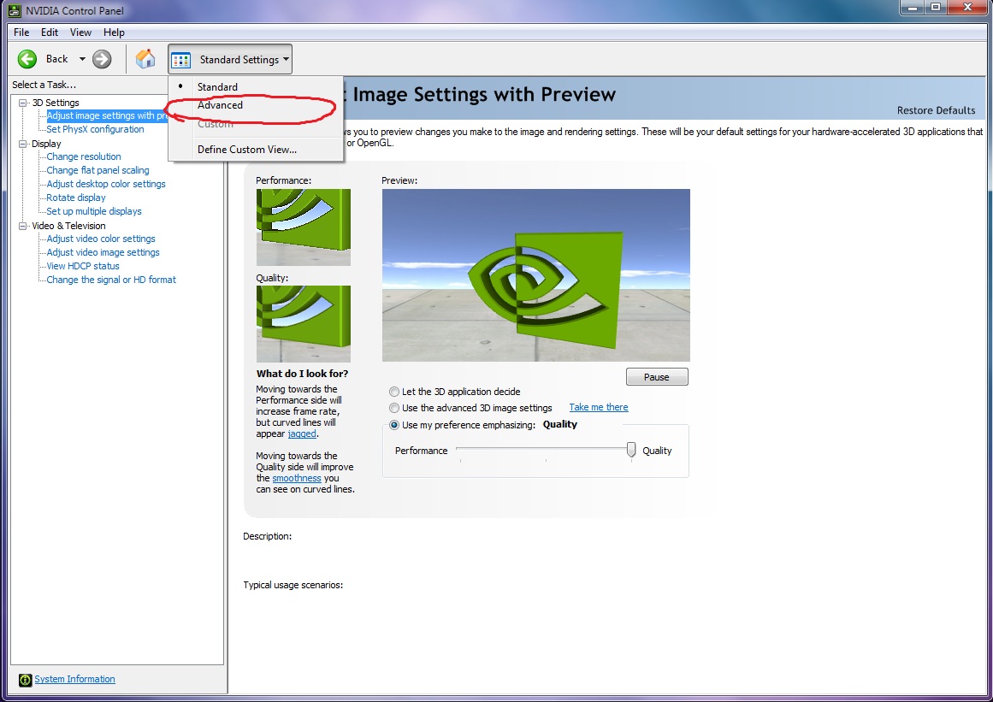Open the View menu
993x702 pixels.
[80, 32]
